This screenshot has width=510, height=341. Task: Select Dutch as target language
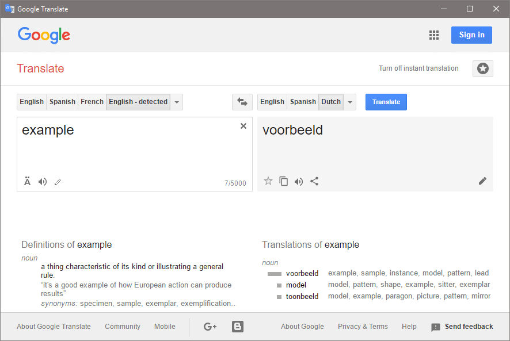[x=331, y=102]
